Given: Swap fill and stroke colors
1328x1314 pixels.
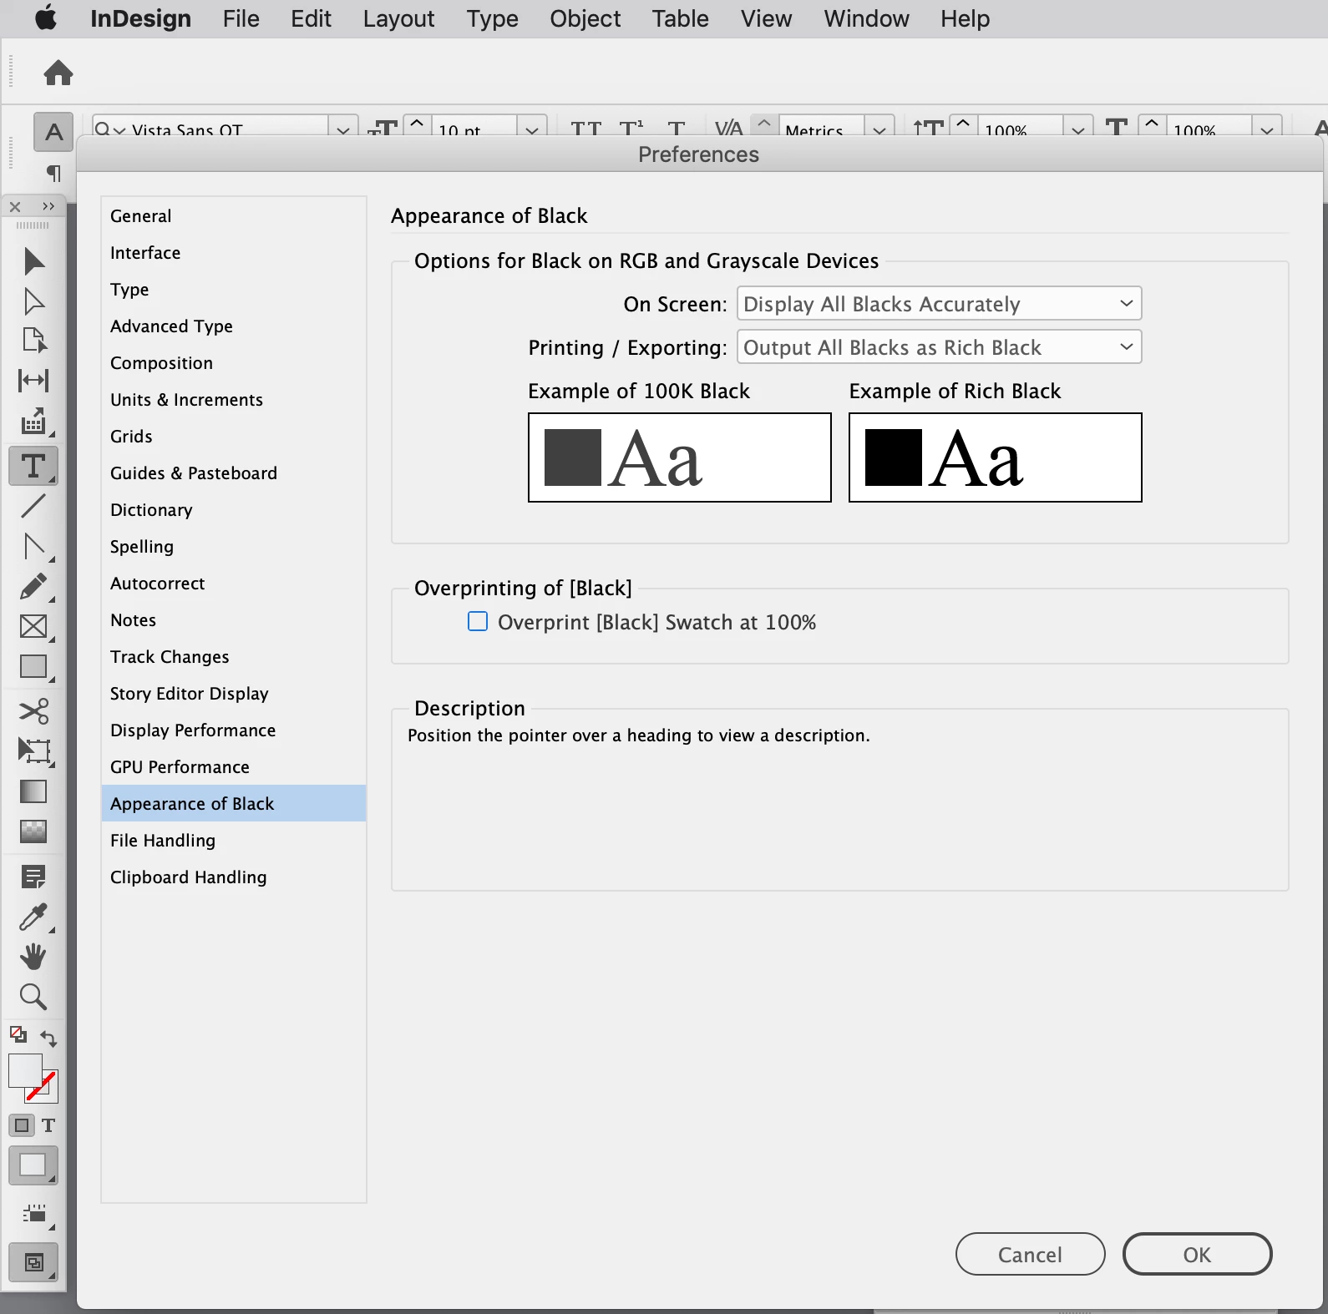Looking at the screenshot, I should 48,1039.
